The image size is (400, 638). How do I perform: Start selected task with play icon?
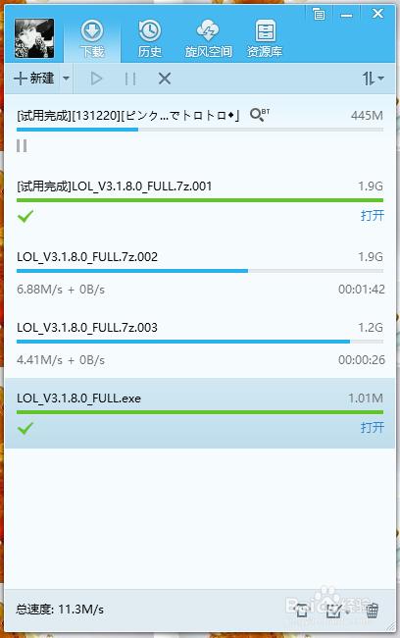(x=96, y=79)
